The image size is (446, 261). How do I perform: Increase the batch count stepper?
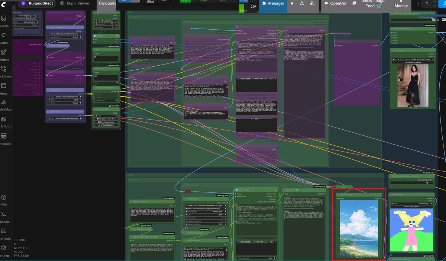(434, 2)
